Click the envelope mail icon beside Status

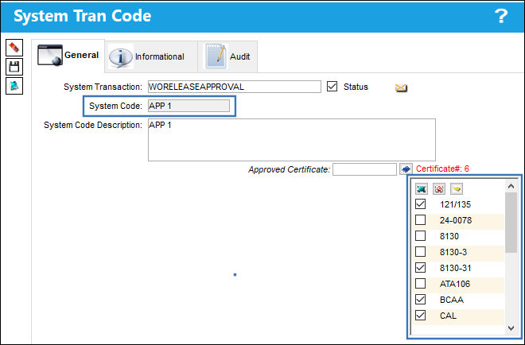[401, 87]
